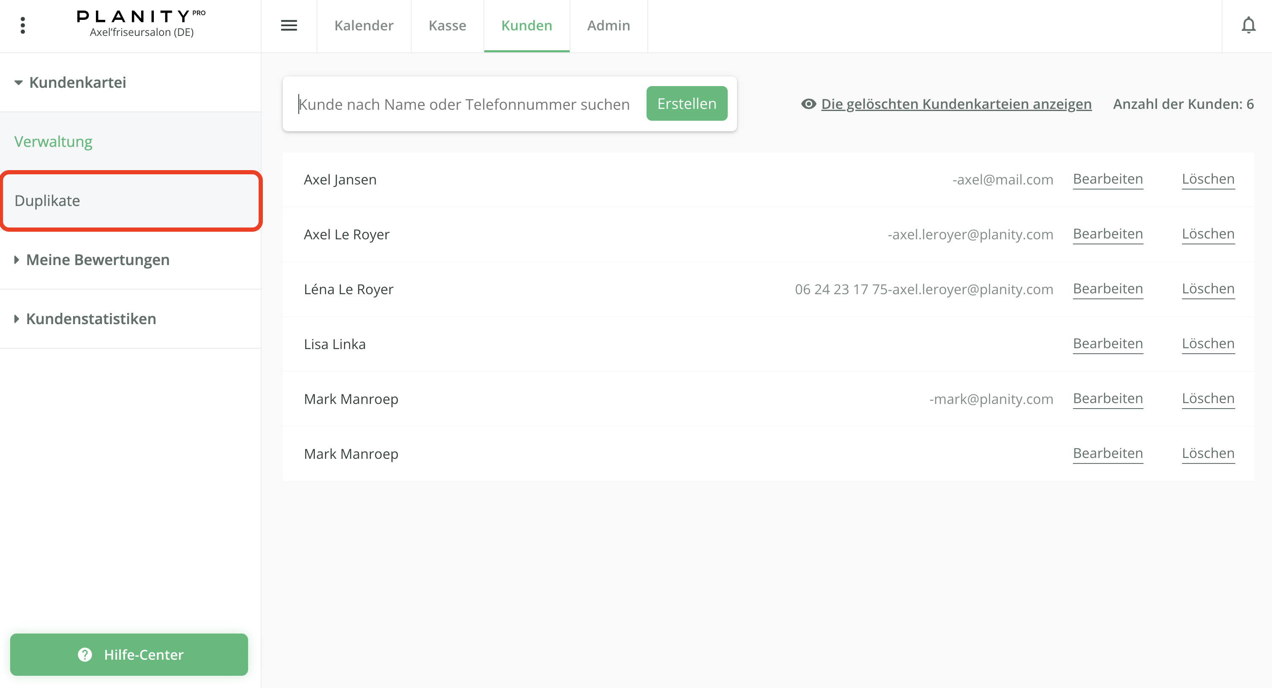Expand Meine Bewertungen section
1272x688 pixels.
pos(17,260)
